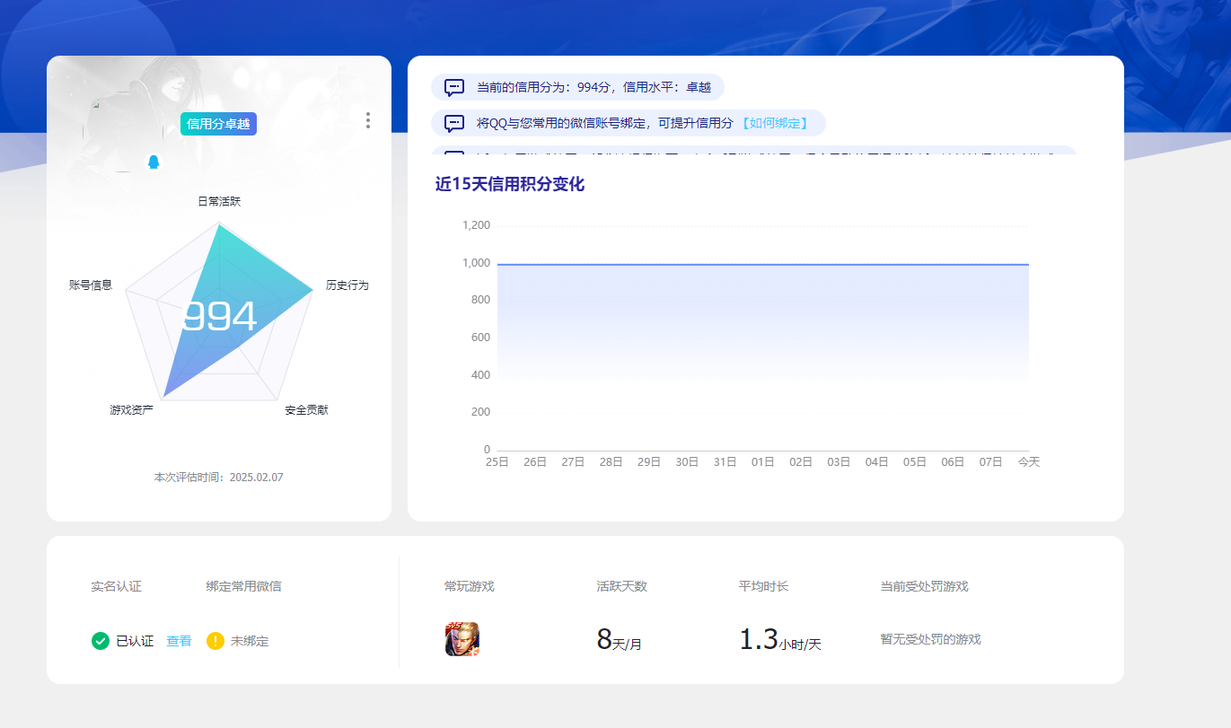Click the 28日 date on the chart axis
Screen dimensions: 1231x728
pyautogui.click(x=611, y=461)
